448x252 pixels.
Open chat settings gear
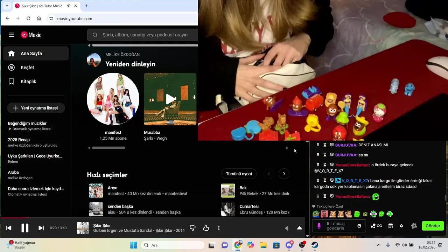[401, 226]
